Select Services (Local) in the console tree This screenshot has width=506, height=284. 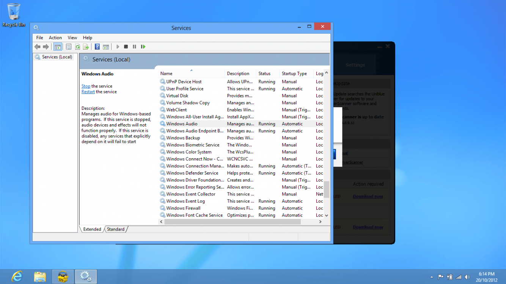53,57
